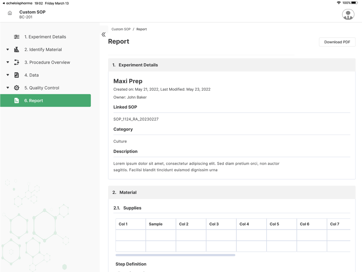
Task: Click the Data document icon
Action: click(17, 75)
